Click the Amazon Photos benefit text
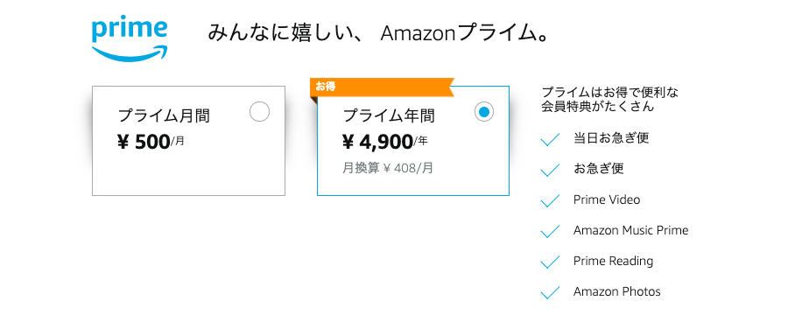Screen dimensions: 809x329 click(617, 291)
